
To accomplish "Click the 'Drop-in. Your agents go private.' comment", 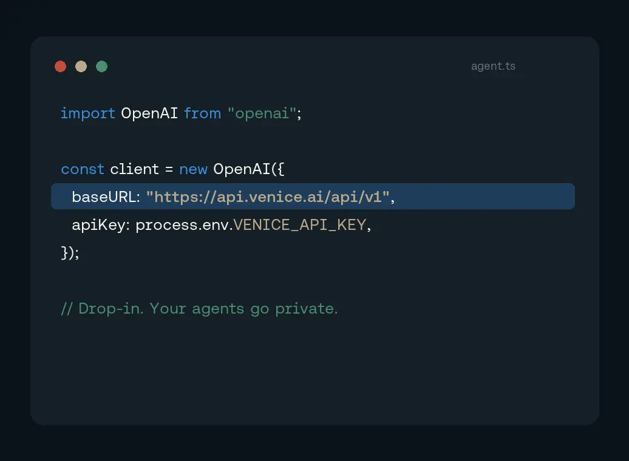I will pyautogui.click(x=199, y=309).
